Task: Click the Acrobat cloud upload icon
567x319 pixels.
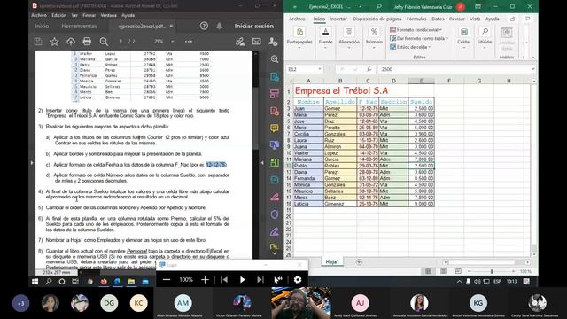Action: pyautogui.click(x=71, y=42)
